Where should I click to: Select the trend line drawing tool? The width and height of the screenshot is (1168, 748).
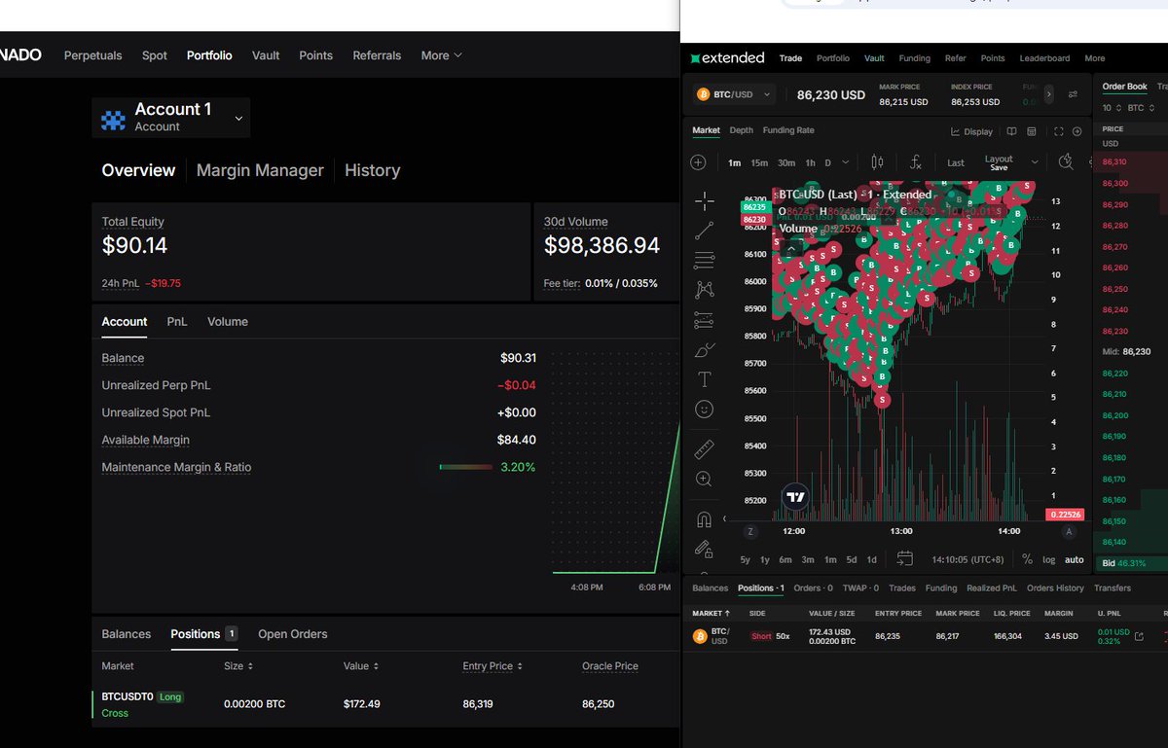705,231
